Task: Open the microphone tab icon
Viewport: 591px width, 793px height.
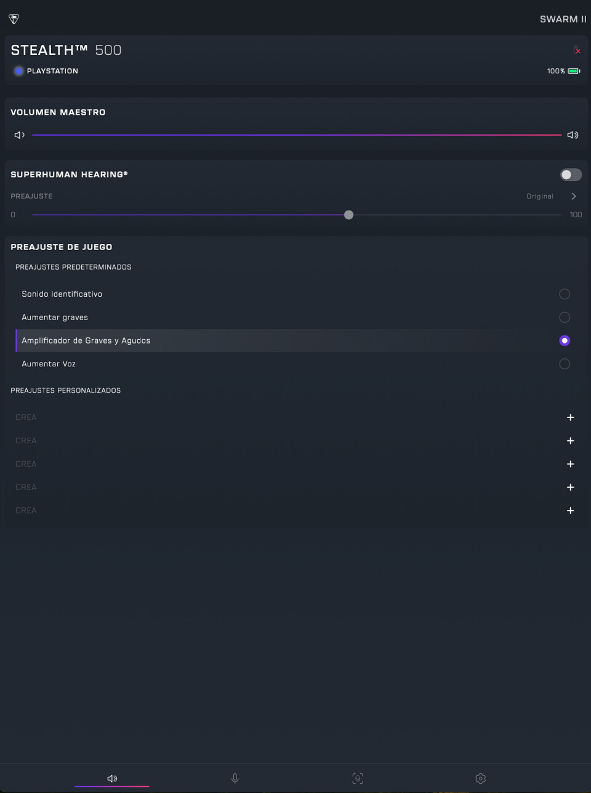Action: 235,779
